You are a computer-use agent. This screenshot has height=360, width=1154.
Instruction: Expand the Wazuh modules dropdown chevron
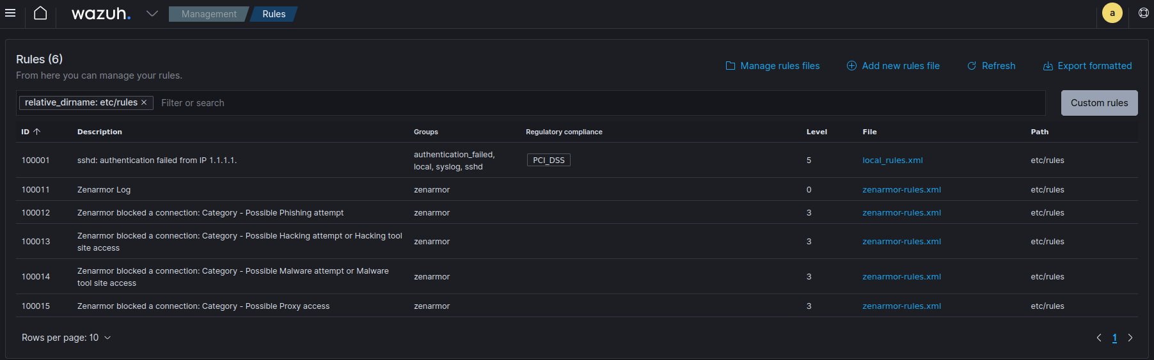[x=152, y=13]
